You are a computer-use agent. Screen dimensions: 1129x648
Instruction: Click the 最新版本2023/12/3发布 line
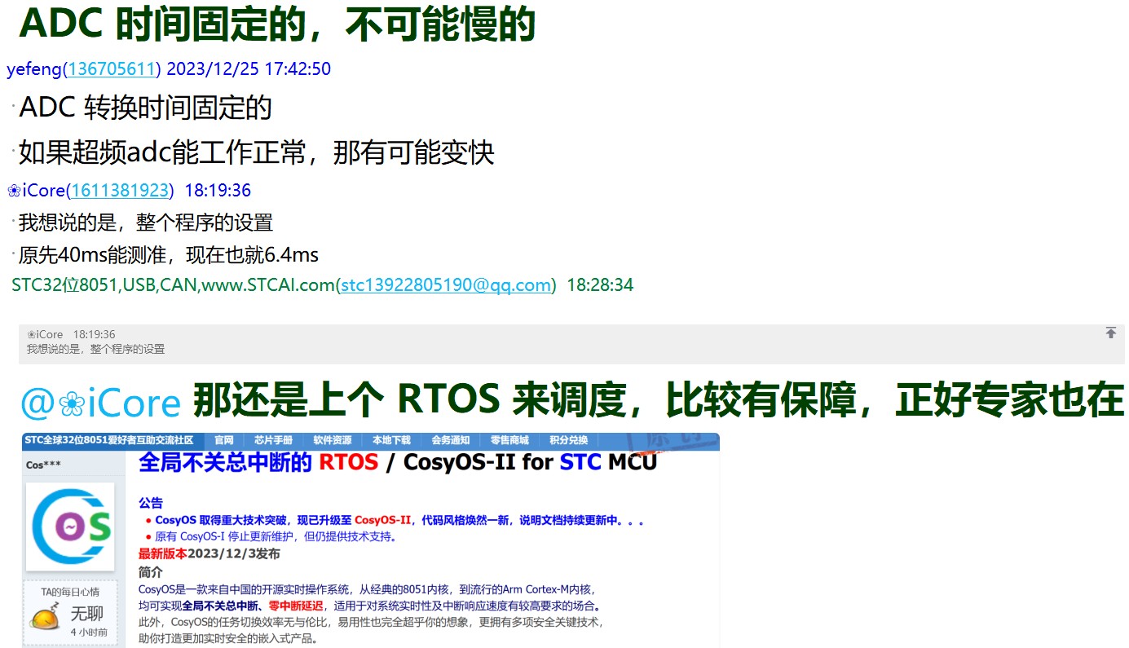tap(209, 554)
